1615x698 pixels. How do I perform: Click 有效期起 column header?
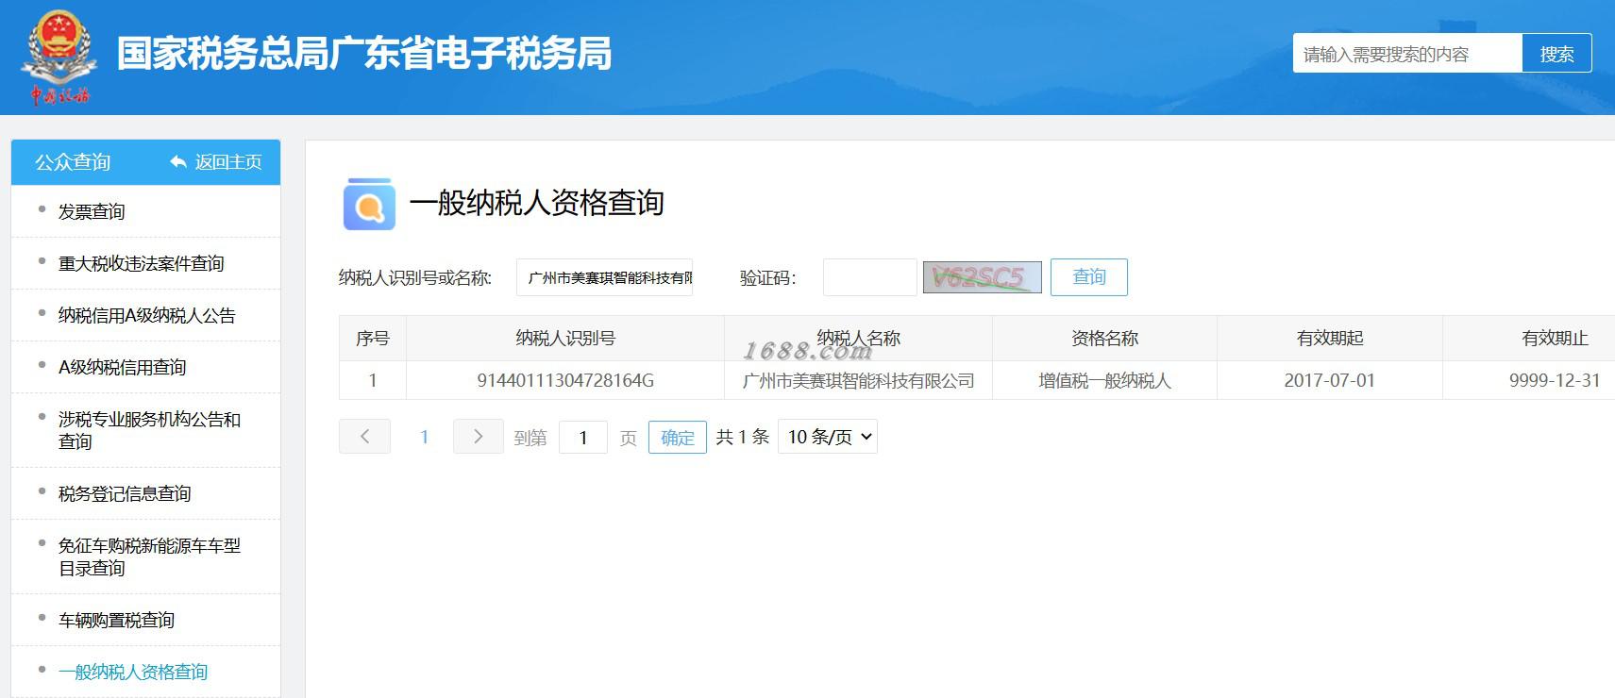(1329, 338)
